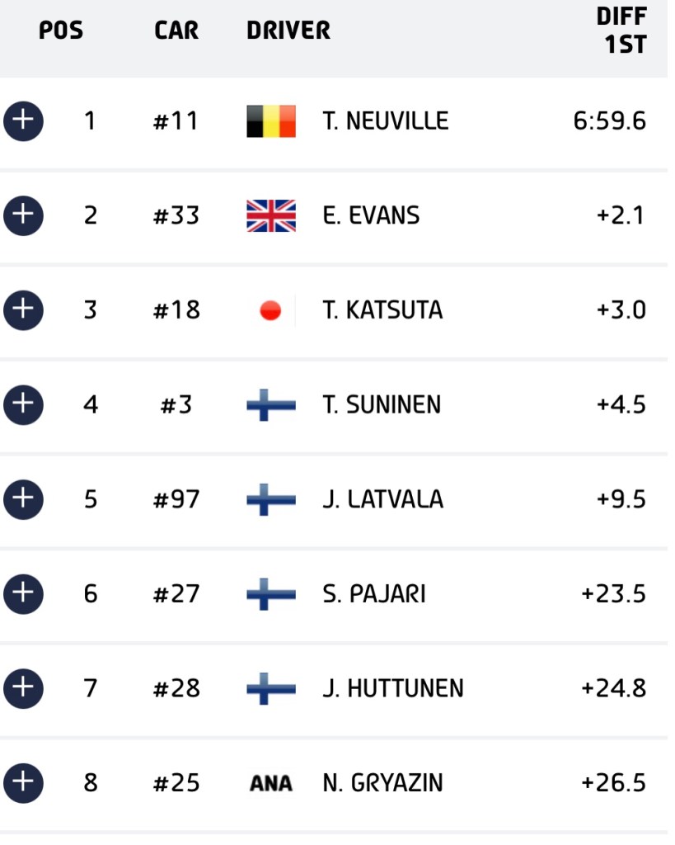Expand N. Gryazin's row with plus icon
Viewport: 675px width, 845px height.
point(23,783)
